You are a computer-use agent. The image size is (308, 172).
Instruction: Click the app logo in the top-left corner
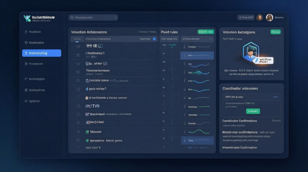tap(27, 18)
